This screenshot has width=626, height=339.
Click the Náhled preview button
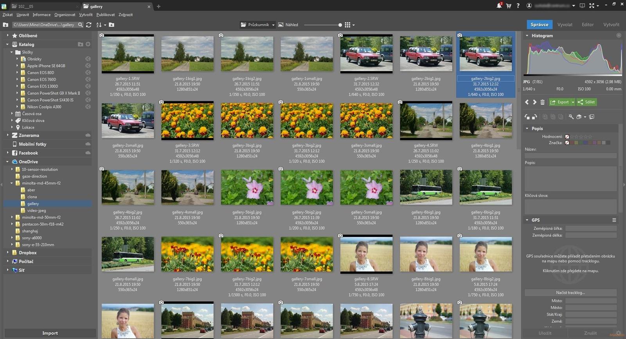(x=288, y=25)
